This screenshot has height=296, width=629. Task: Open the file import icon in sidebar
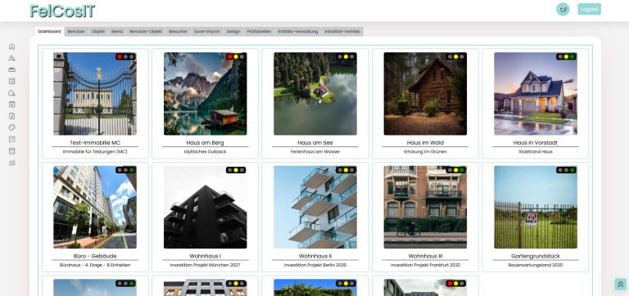coord(12,116)
